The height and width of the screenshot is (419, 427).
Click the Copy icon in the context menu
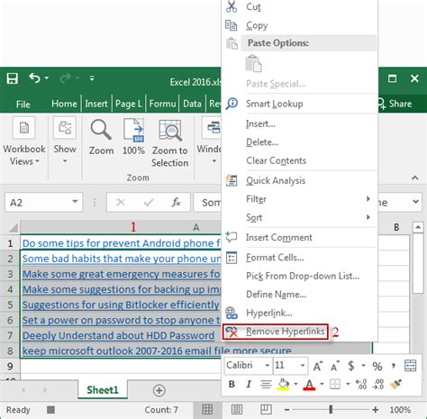(x=232, y=25)
